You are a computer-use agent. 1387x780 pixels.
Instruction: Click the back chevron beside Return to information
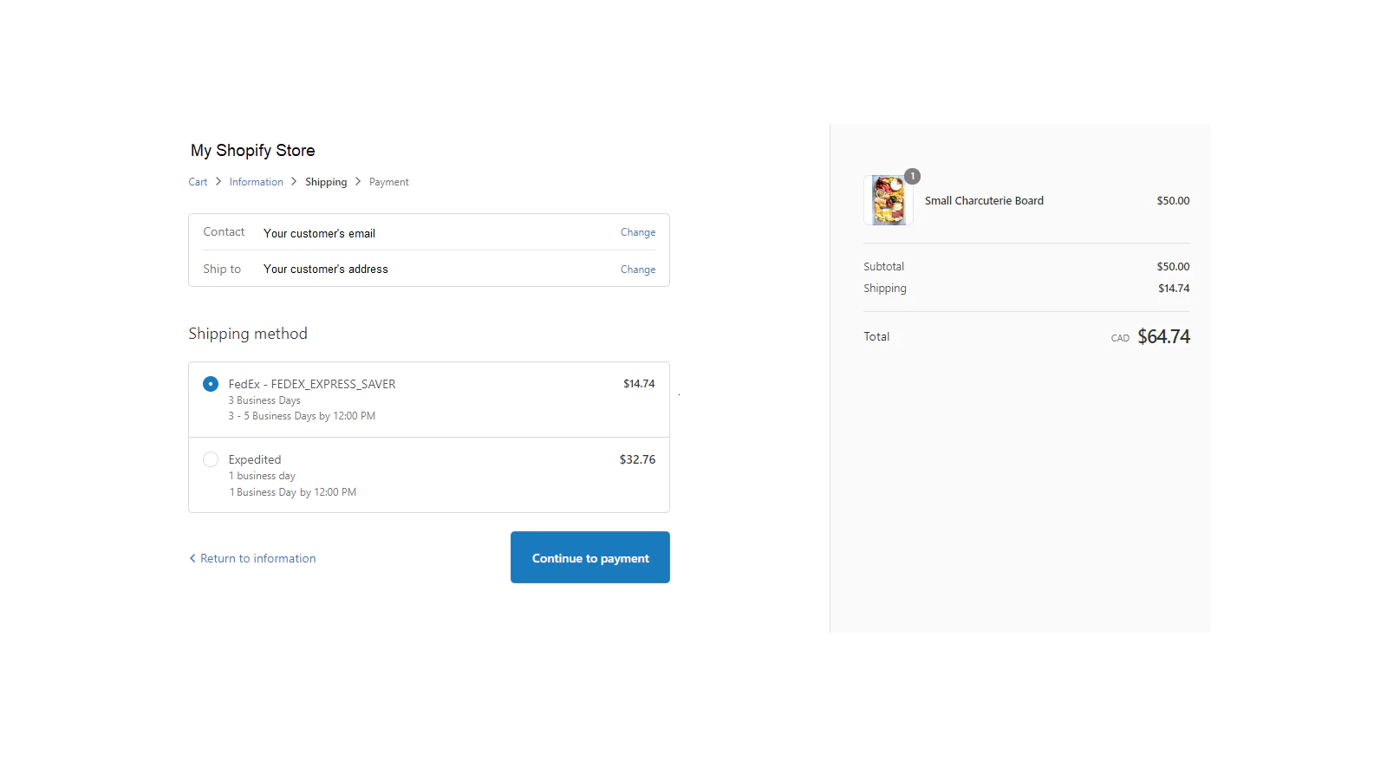pyautogui.click(x=192, y=558)
